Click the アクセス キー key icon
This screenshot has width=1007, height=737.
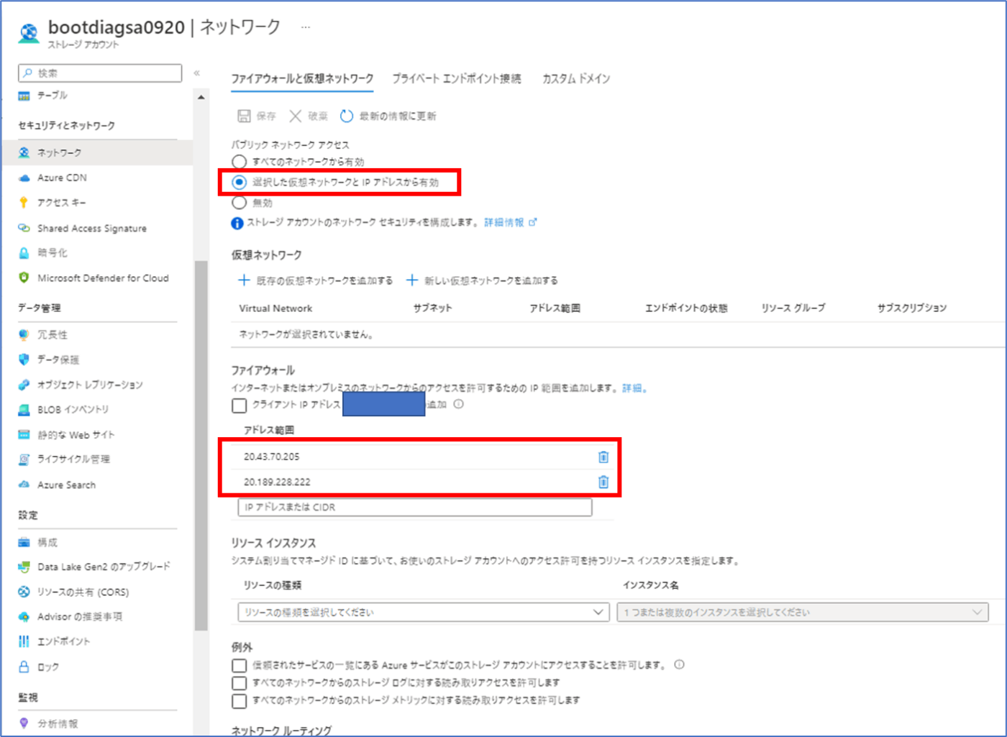point(24,203)
